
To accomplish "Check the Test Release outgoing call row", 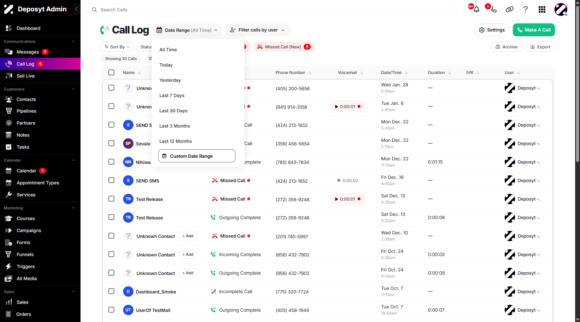I will coord(111,217).
